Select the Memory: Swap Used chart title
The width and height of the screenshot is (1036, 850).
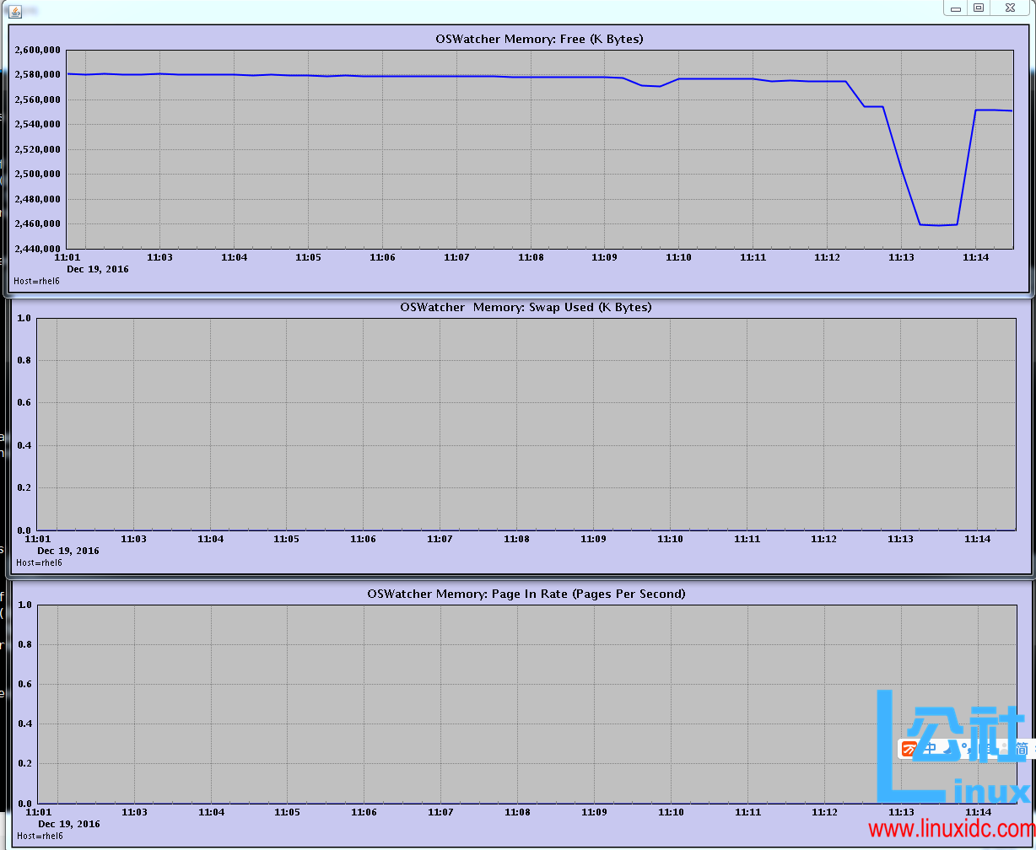[526, 307]
